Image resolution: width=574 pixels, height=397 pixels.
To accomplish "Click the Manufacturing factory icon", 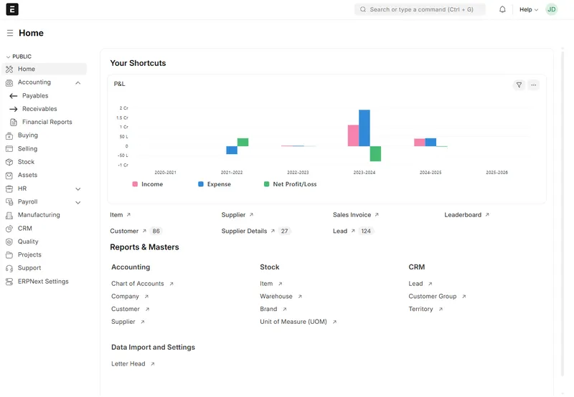I will pyautogui.click(x=9, y=215).
